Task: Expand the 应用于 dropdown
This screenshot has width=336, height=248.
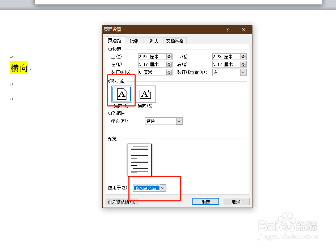Action: pos(162,188)
